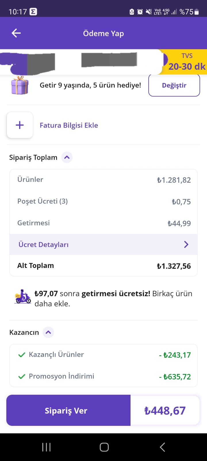The width and height of the screenshot is (207, 461).
Task: Tap Android back navigation chevron
Action: click(162, 447)
